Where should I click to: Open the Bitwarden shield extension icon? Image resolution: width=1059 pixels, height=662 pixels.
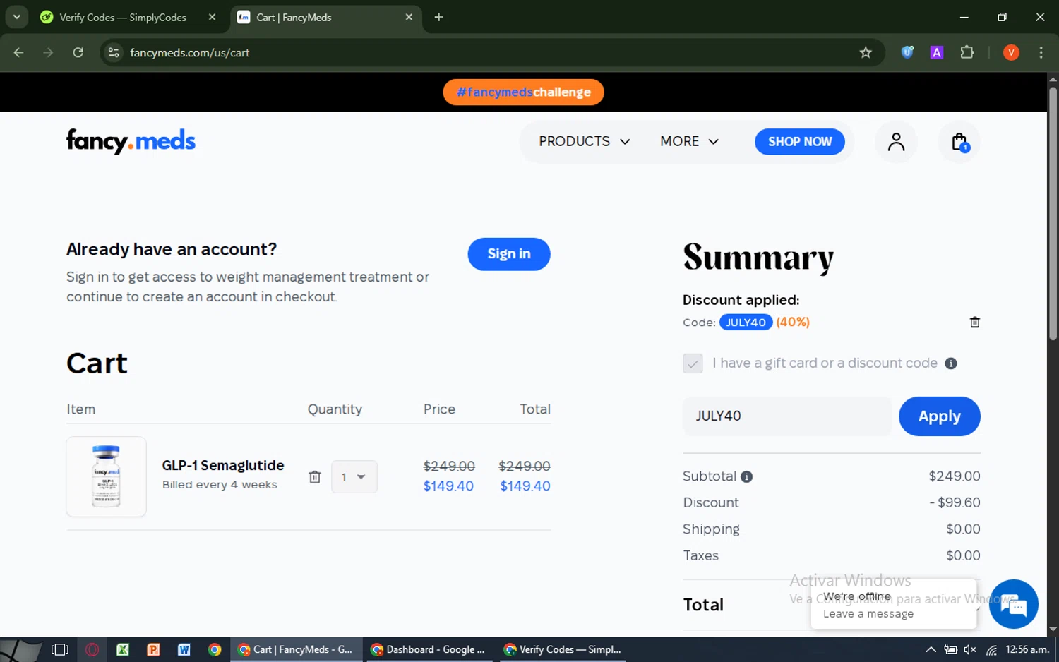tap(907, 52)
